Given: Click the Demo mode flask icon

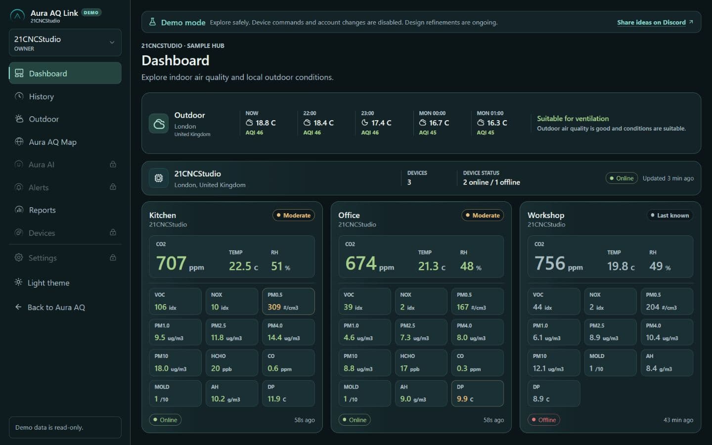Looking at the screenshot, I should pyautogui.click(x=152, y=22).
